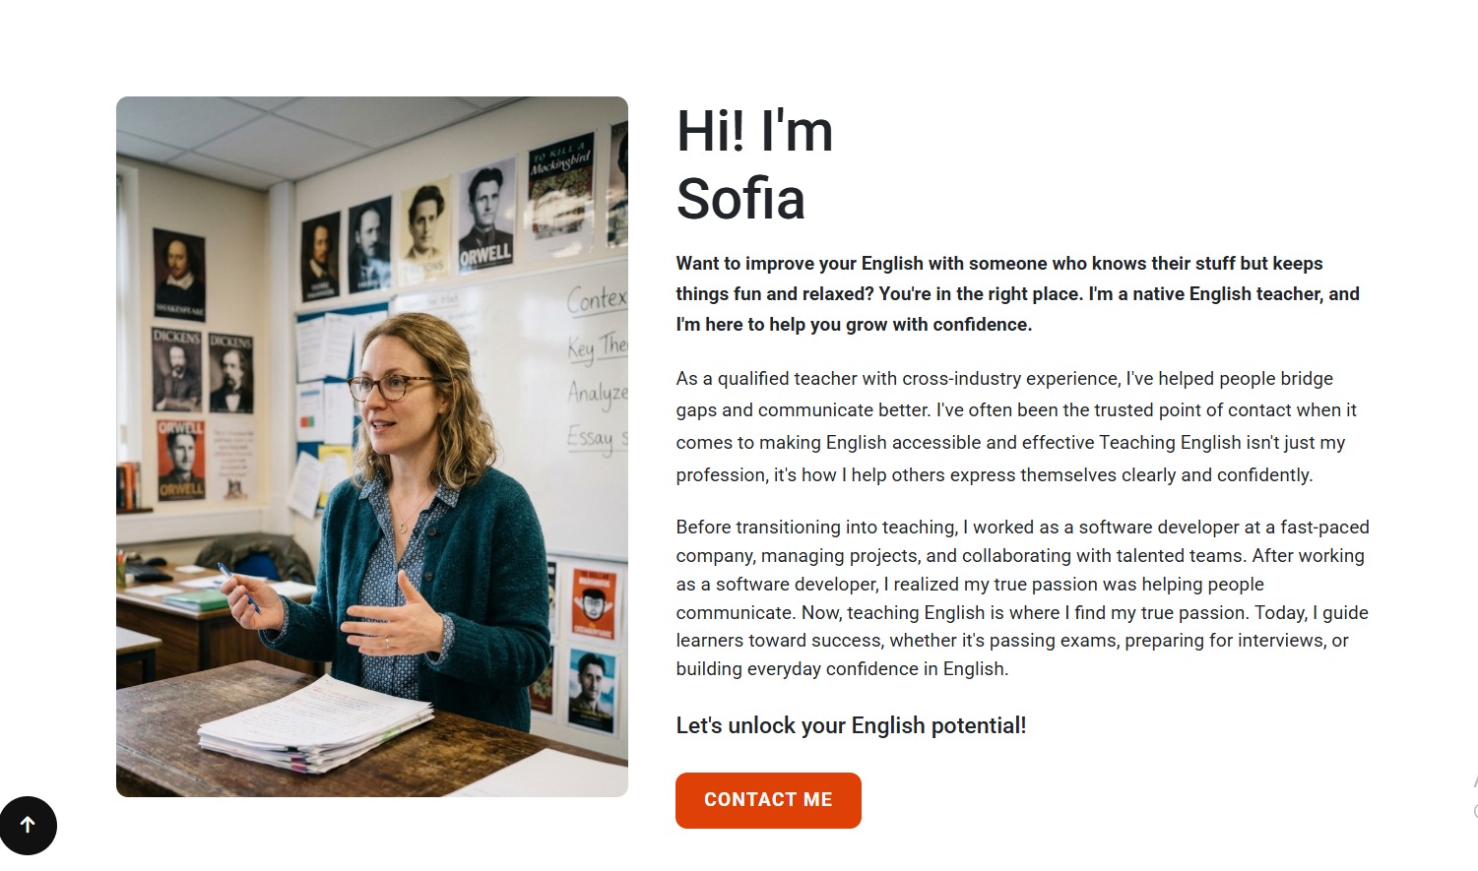Click the paragraph starting "As a qualified teacher"
The width and height of the screenshot is (1478, 871).
point(1016,426)
